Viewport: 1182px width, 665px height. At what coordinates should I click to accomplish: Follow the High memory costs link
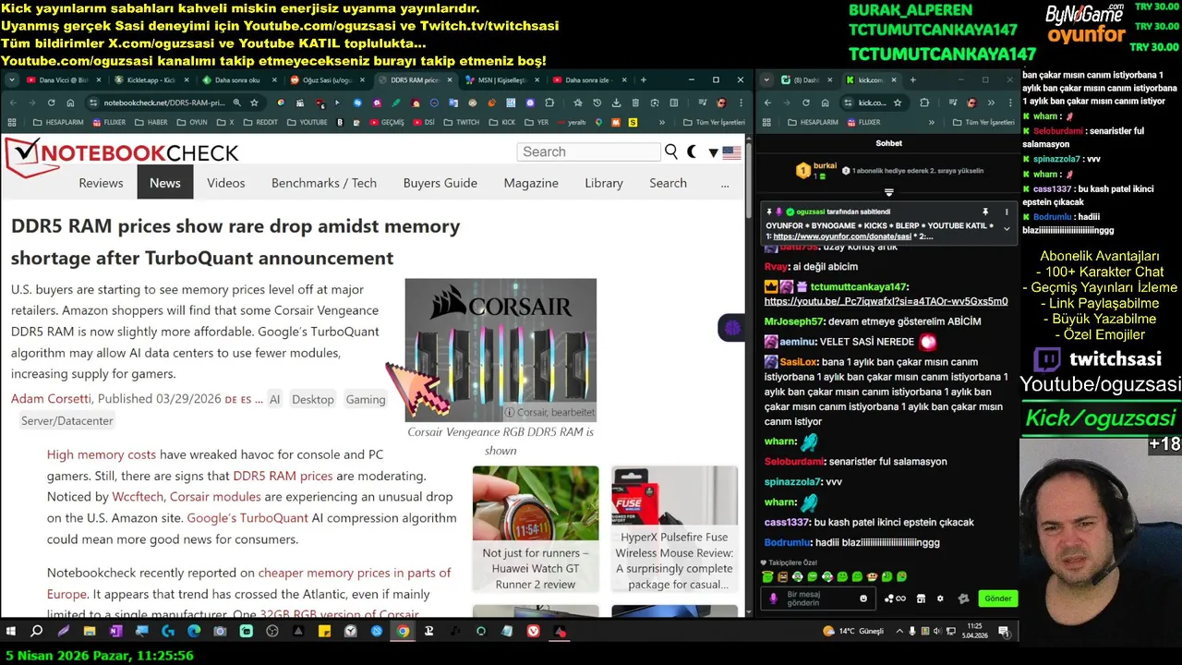[x=102, y=454]
